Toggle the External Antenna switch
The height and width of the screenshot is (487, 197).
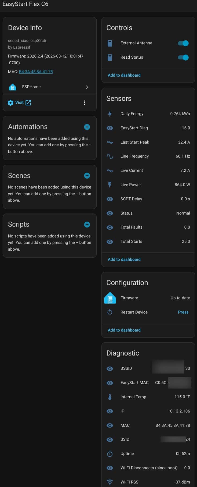coord(183,43)
